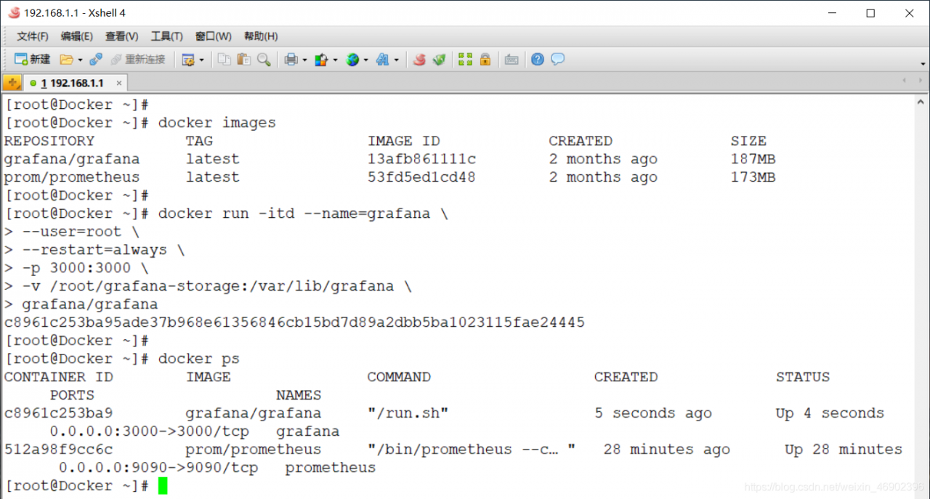Click the toolbar overflow arrow at far right
The height and width of the screenshot is (499, 930).
(923, 63)
